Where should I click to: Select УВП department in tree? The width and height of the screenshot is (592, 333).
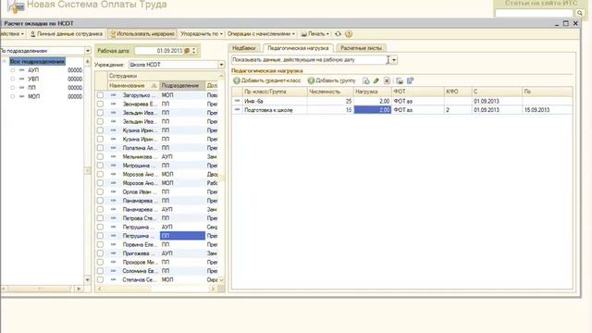[33, 79]
